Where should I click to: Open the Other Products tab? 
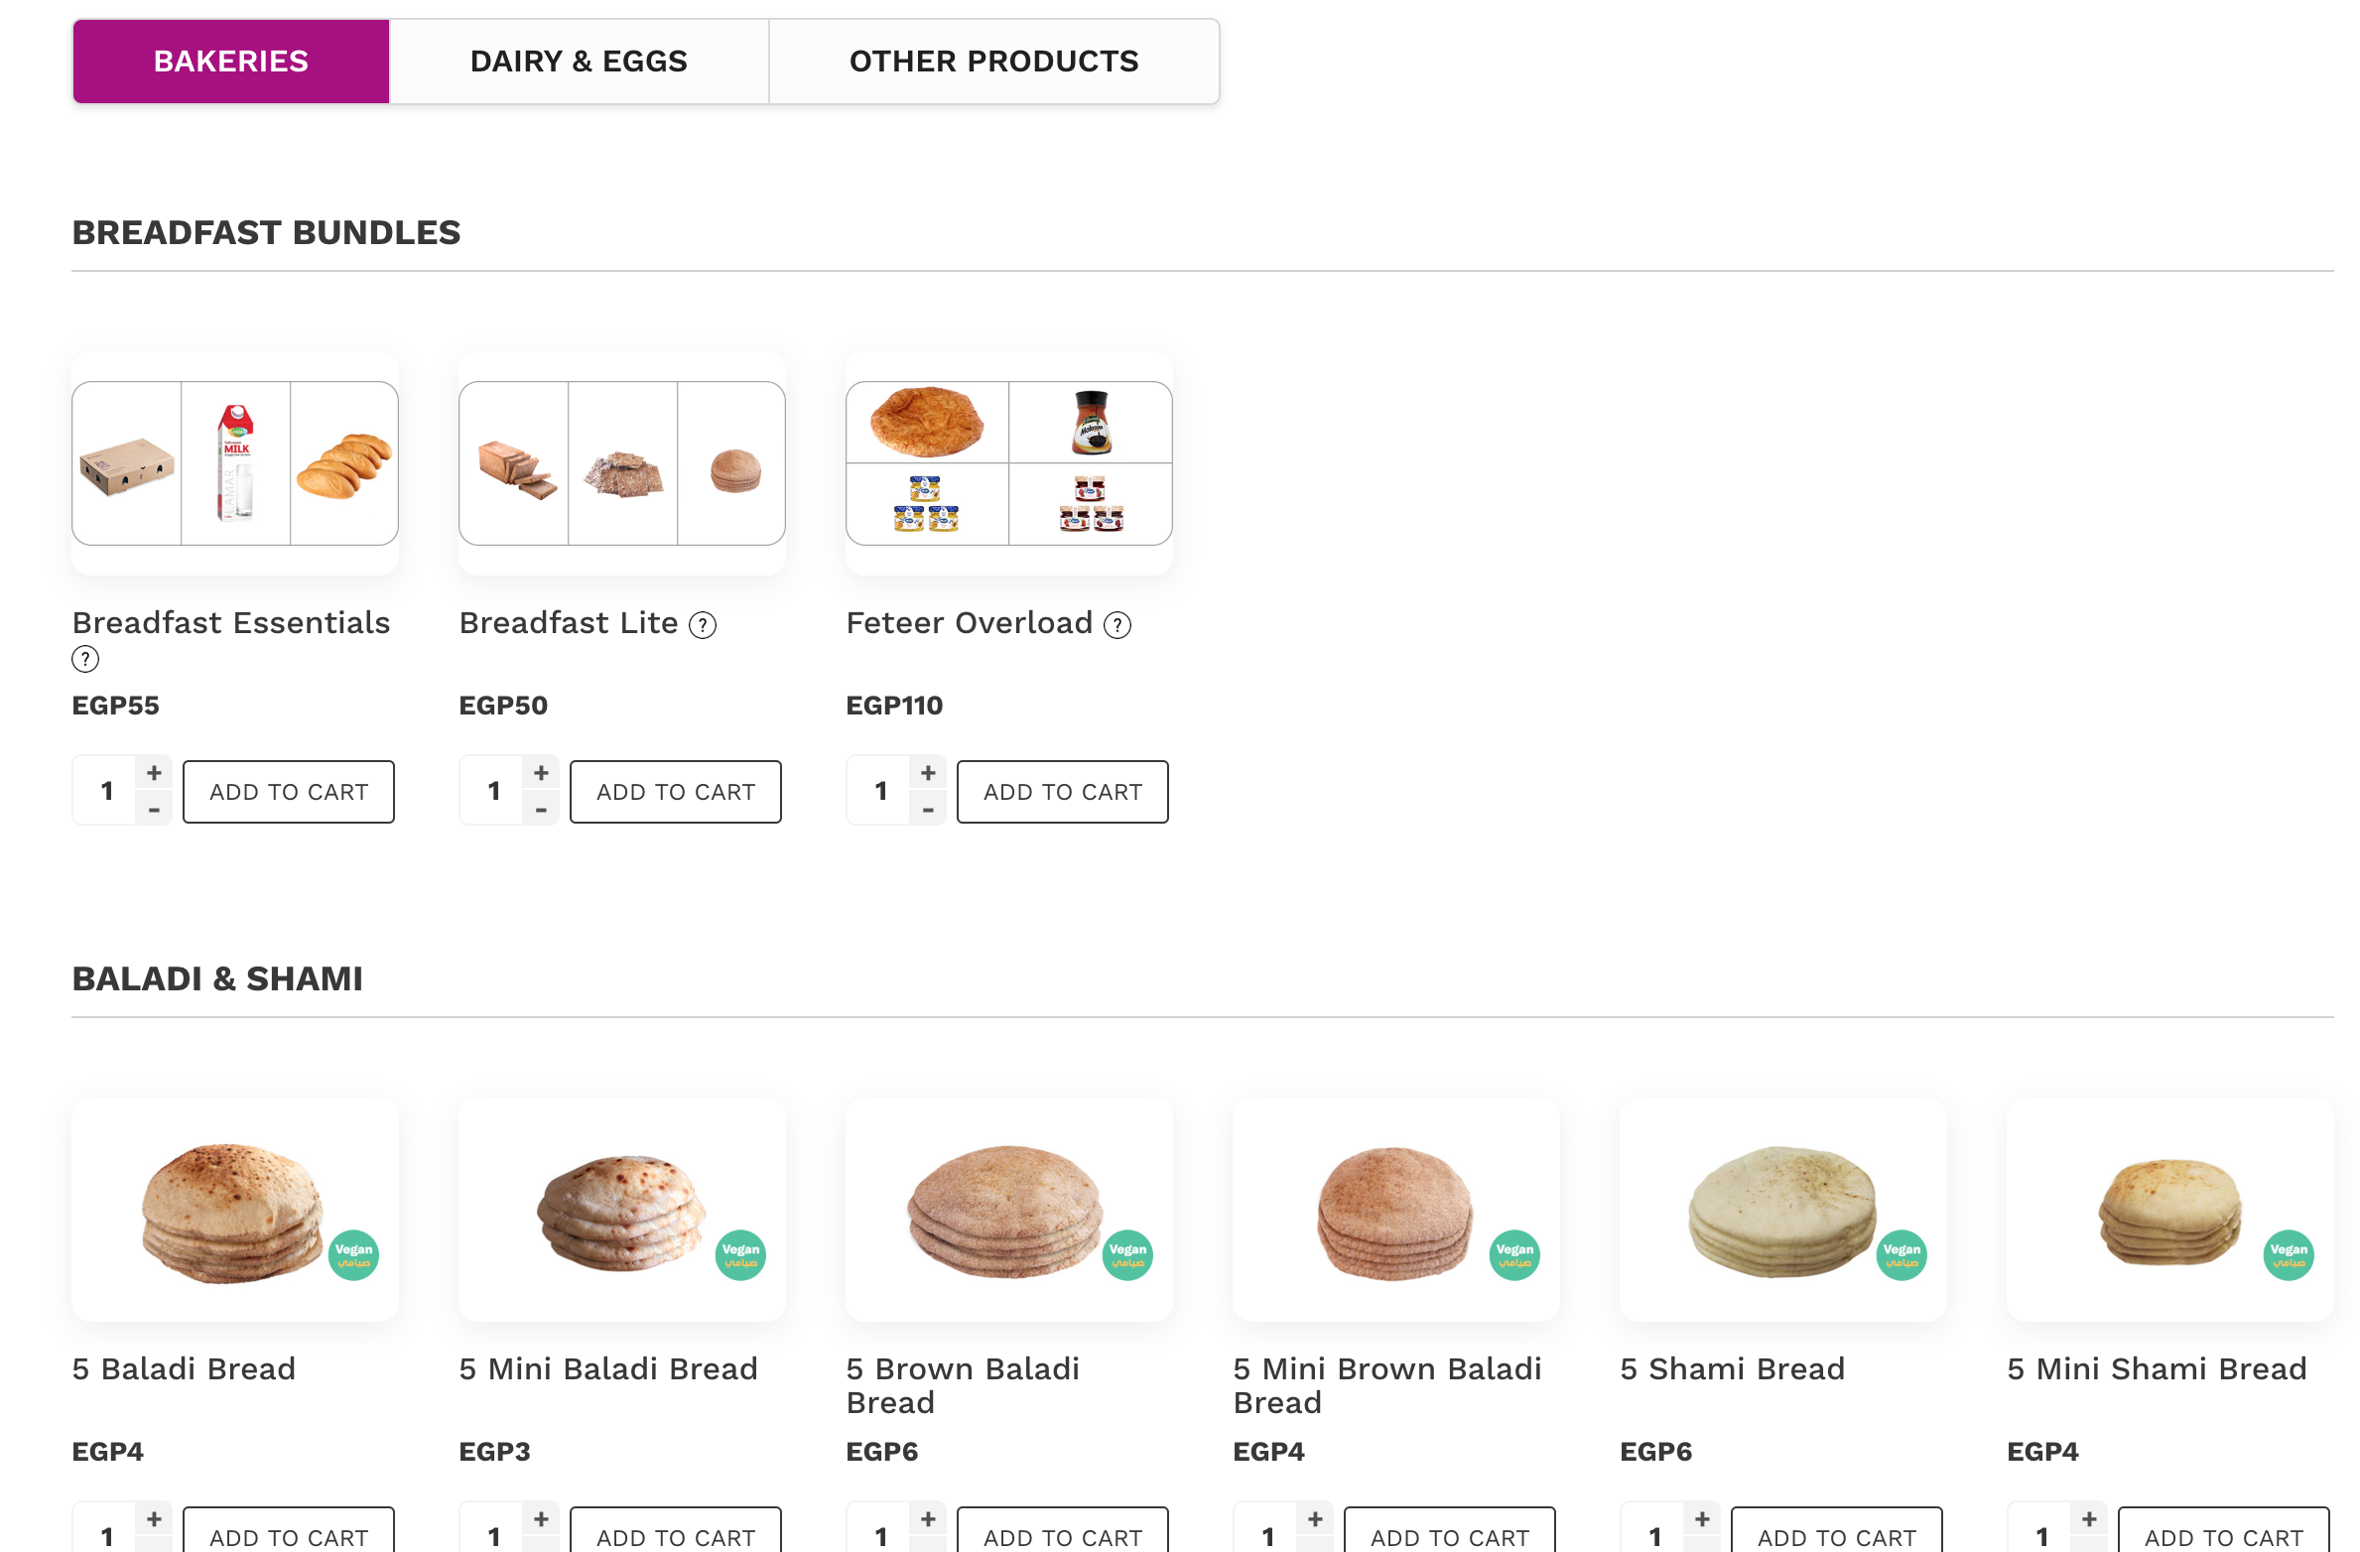pyautogui.click(x=993, y=62)
